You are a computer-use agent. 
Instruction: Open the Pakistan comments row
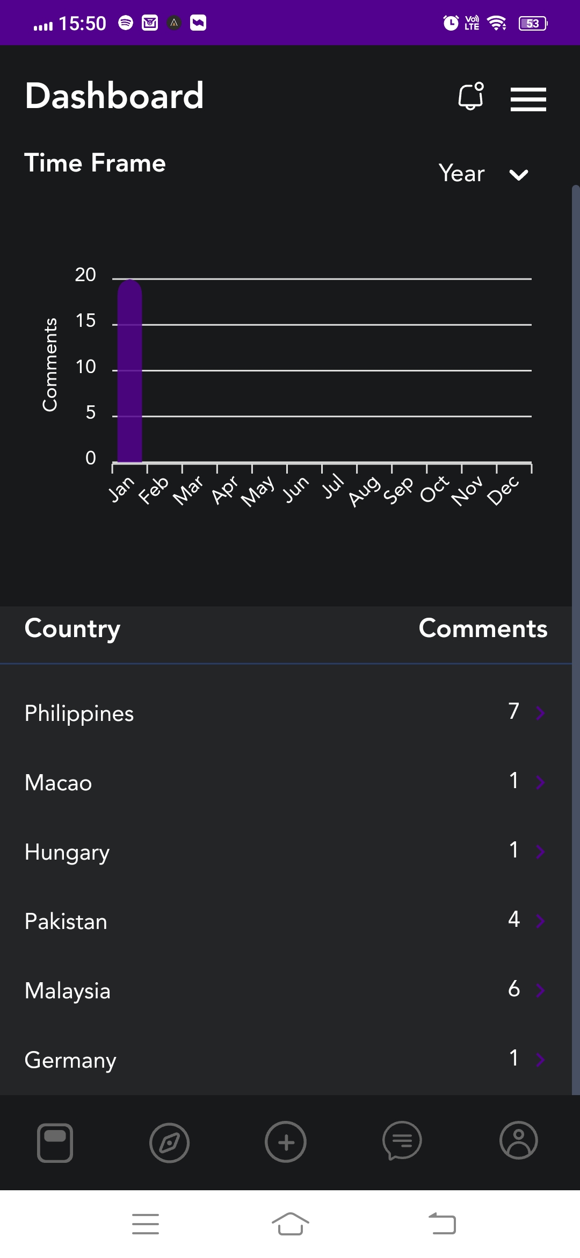[x=286, y=921]
